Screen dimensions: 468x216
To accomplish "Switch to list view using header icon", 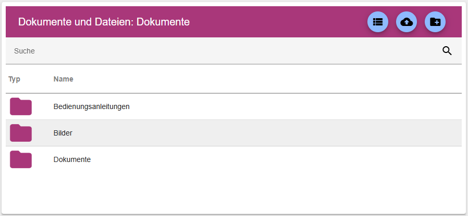I will coord(378,22).
